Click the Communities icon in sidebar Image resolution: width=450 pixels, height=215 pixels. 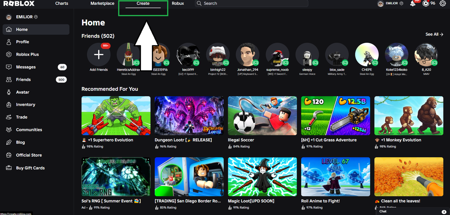[9, 130]
